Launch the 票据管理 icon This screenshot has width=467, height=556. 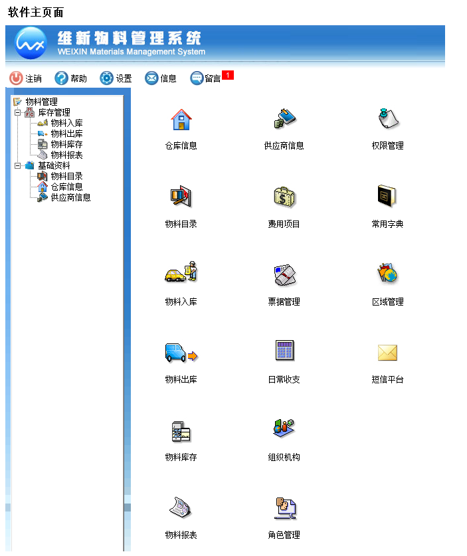[284, 274]
